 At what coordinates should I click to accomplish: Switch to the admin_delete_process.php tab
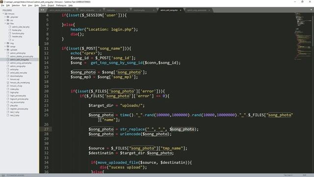(x=60, y=10)
